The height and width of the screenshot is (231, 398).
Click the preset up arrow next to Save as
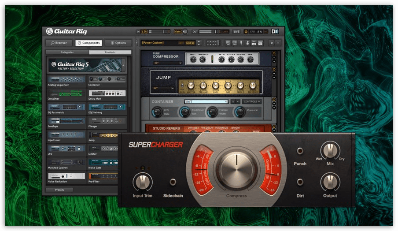pyautogui.click(x=199, y=41)
